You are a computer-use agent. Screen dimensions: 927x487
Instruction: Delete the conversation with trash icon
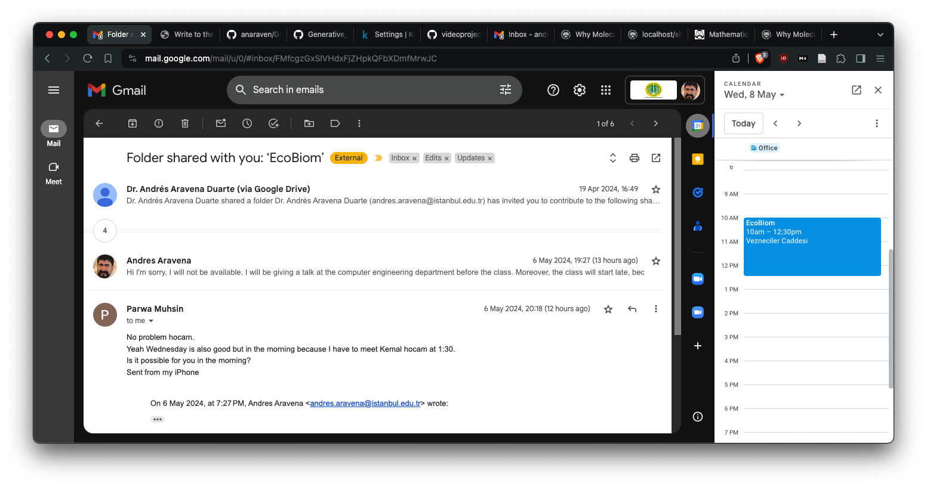pyautogui.click(x=185, y=123)
